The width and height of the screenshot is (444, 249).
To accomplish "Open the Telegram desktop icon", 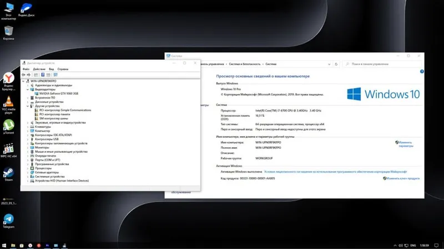I will point(8,221).
